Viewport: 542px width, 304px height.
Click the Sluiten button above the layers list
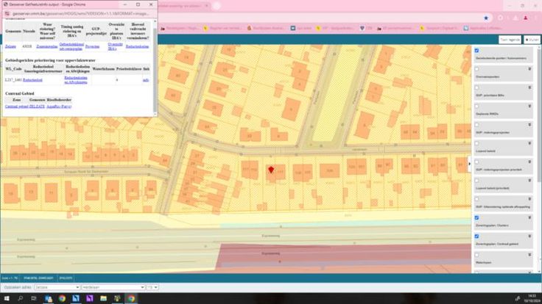[x=533, y=40]
